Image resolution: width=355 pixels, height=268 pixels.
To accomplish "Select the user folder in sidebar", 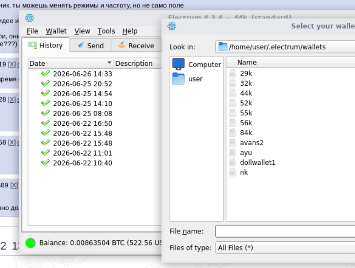I will click(197, 79).
